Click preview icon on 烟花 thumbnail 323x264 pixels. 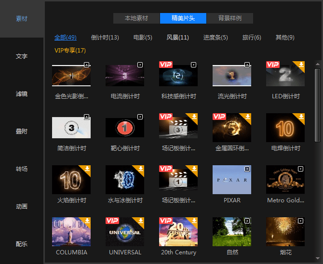[301, 221]
